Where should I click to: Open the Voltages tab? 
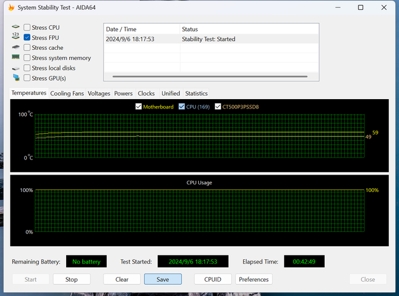99,93
